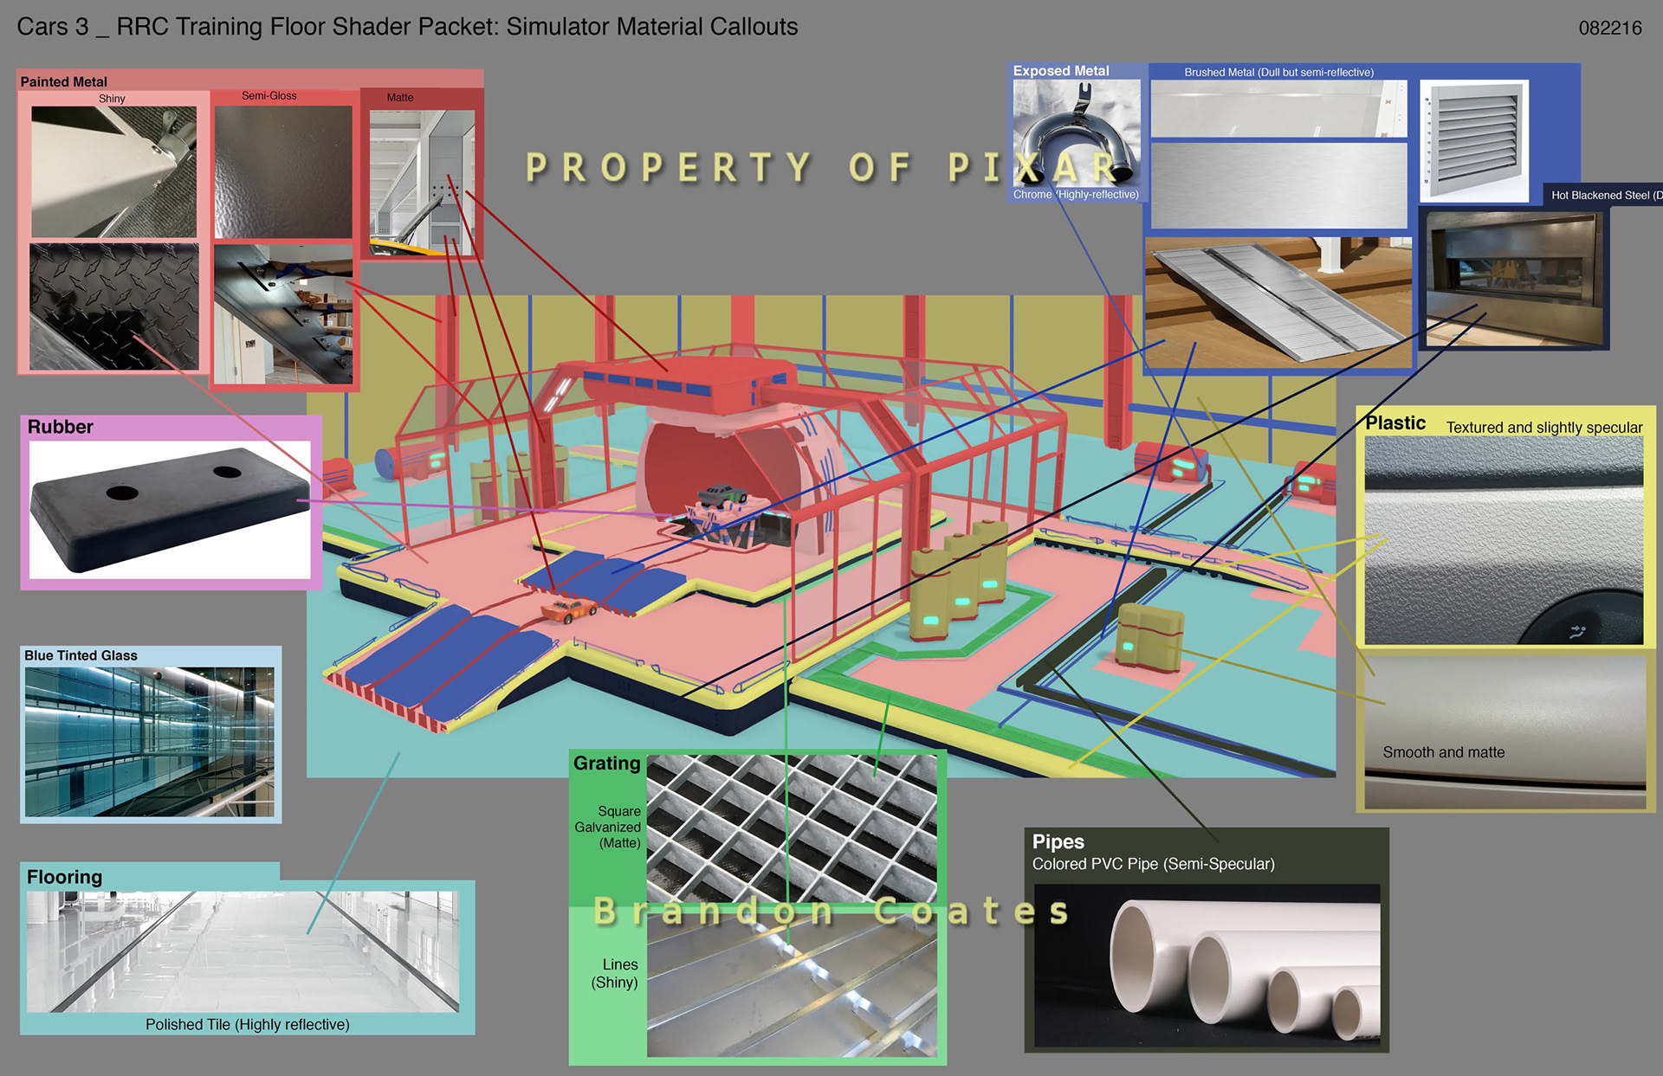Screen dimensions: 1663x1076
Task: Click the Pipes heading
Action: [1058, 841]
